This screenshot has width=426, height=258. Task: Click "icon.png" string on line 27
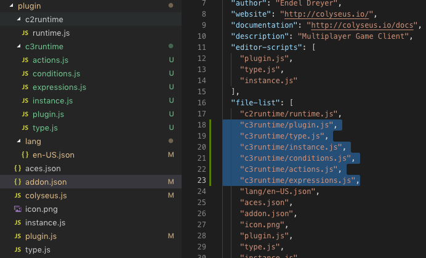click(262, 225)
